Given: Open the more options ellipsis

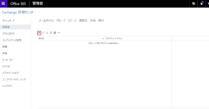Looking at the screenshot, I should coord(59,33).
